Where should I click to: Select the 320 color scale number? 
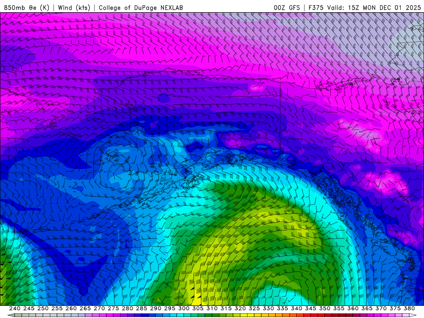(x=240, y=308)
